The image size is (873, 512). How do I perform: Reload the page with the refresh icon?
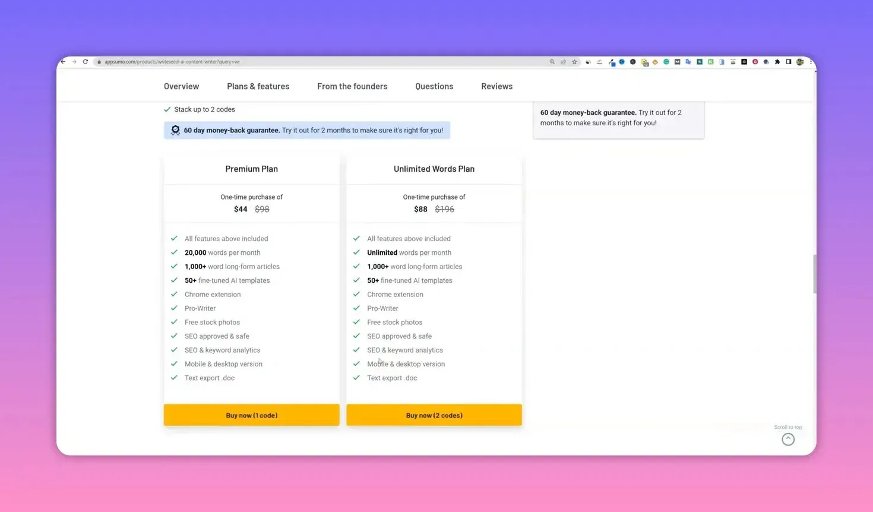point(85,62)
